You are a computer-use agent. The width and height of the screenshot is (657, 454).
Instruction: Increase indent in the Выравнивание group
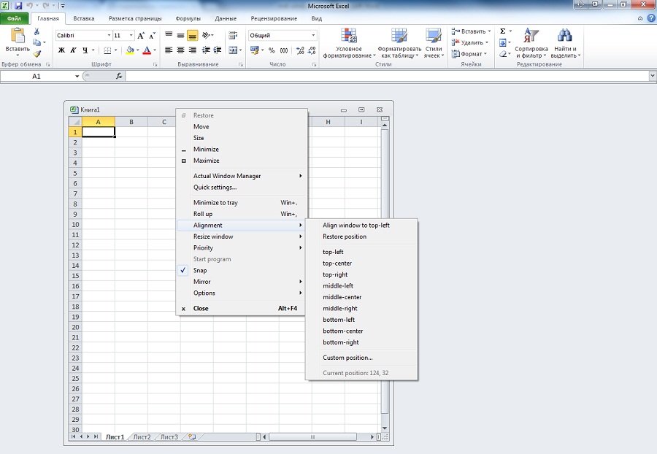218,50
